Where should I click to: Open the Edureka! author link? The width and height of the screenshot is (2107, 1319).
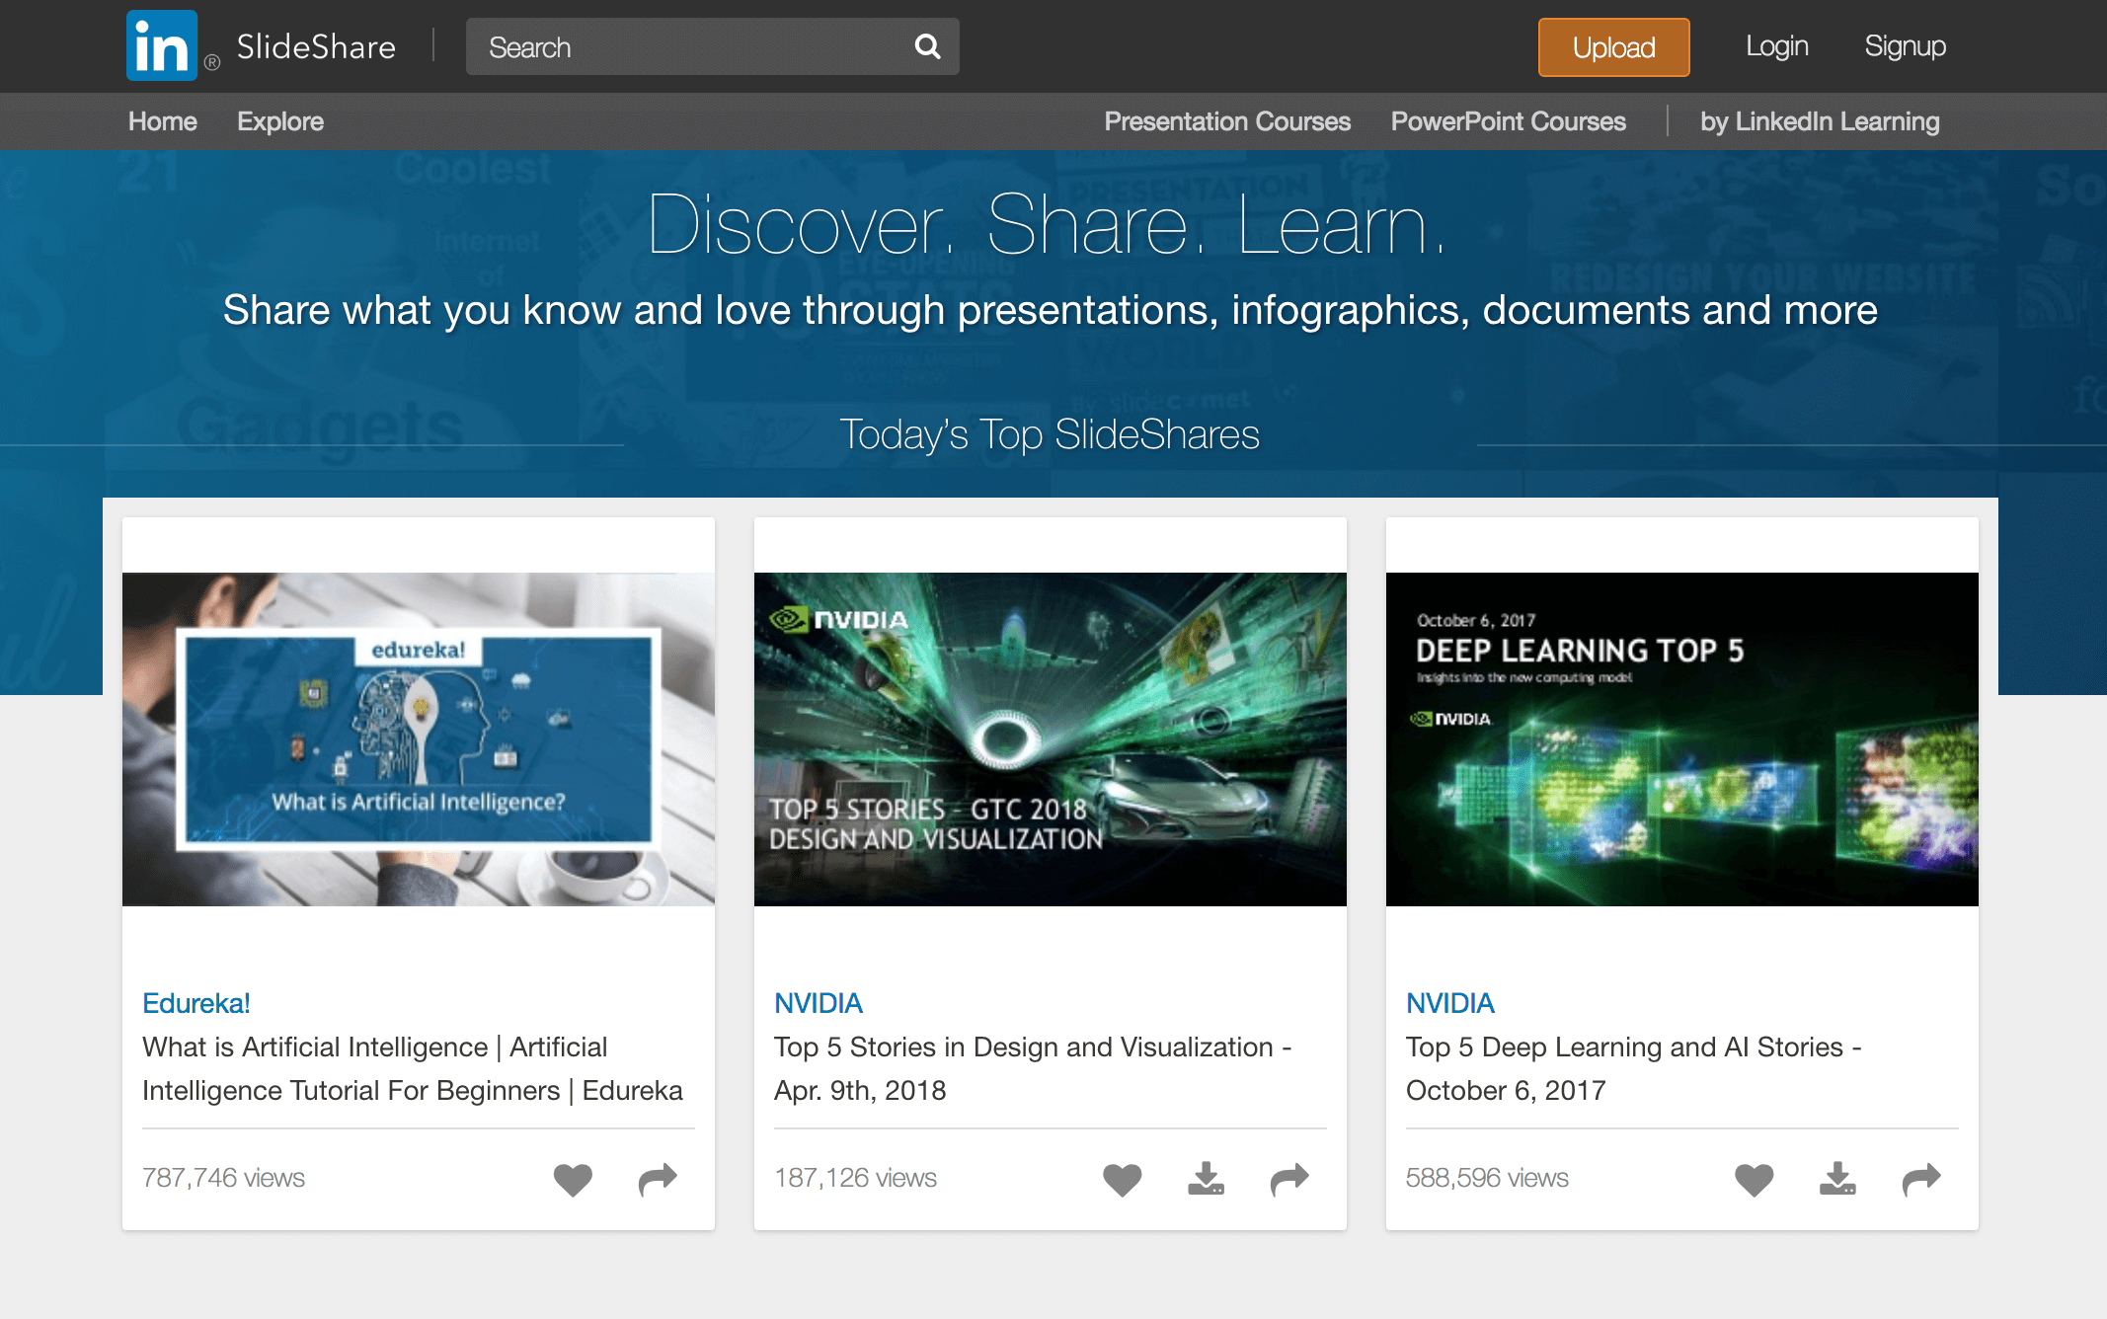click(x=195, y=1003)
